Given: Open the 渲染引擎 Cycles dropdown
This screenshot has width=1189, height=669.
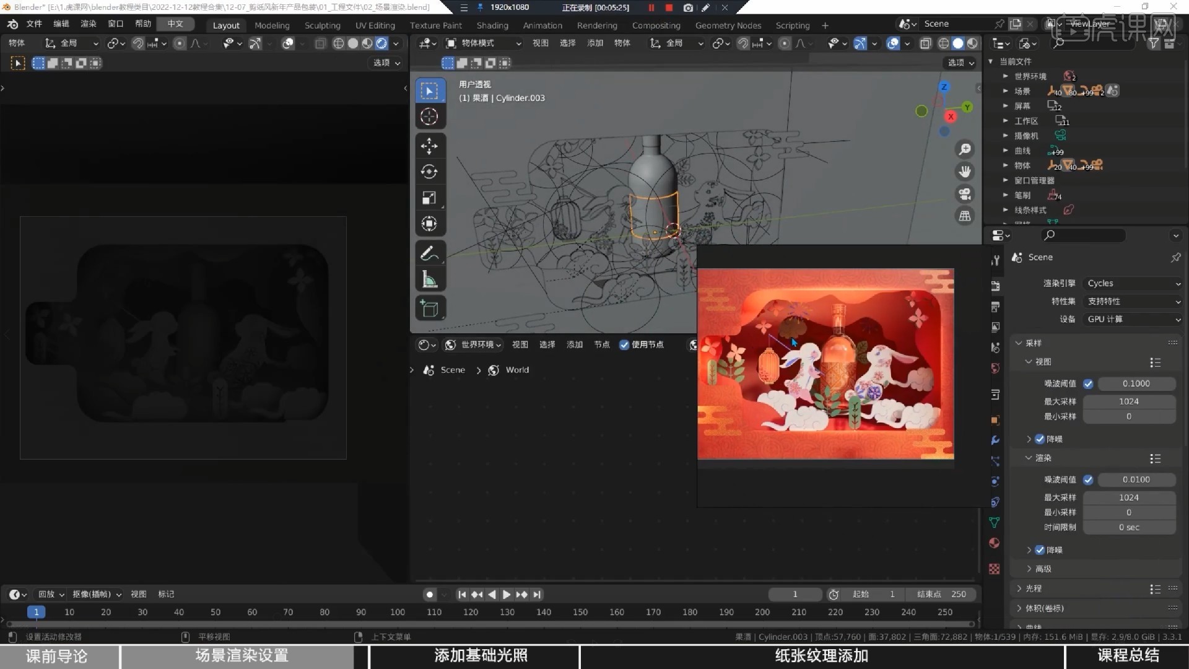Looking at the screenshot, I should (x=1133, y=283).
